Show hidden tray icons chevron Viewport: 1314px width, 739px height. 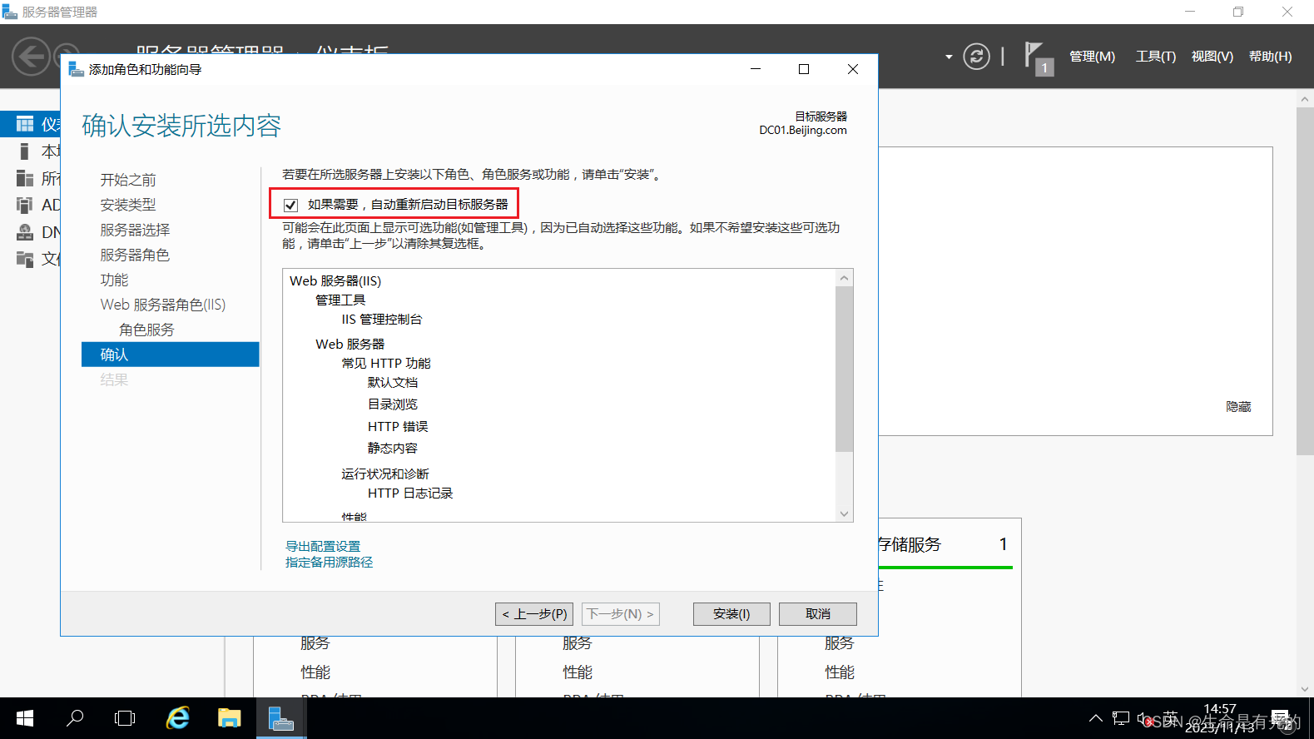point(1096,718)
